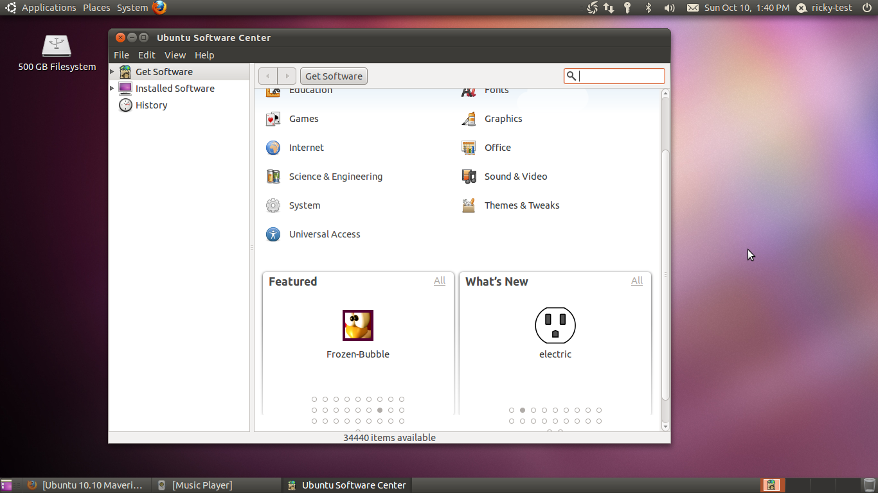Image resolution: width=878 pixels, height=493 pixels.
Task: Open the Edit menu
Action: [x=147, y=55]
